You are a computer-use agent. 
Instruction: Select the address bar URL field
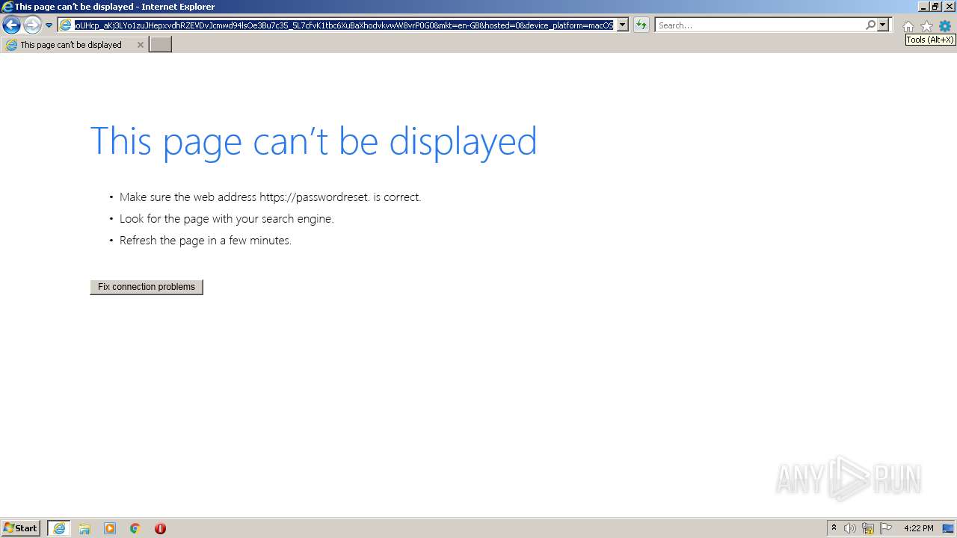[344, 25]
